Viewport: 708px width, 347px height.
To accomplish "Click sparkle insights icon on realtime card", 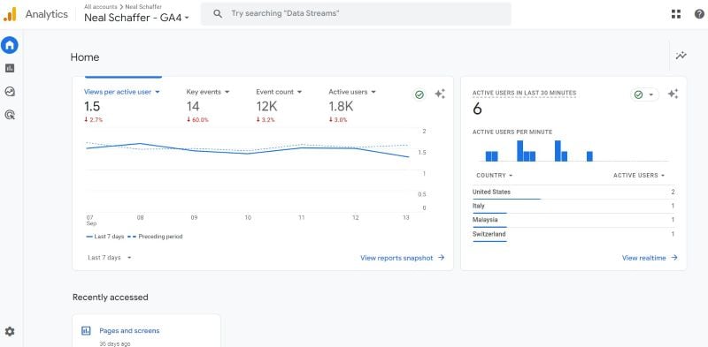I will [673, 94].
